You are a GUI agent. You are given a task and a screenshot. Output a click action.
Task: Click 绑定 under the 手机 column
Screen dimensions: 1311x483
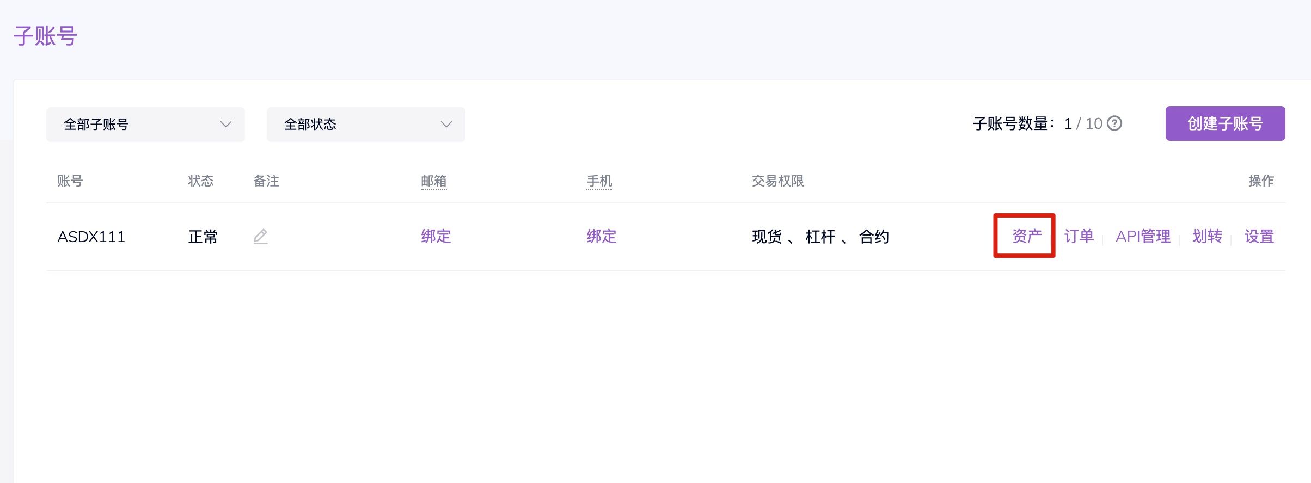[602, 236]
